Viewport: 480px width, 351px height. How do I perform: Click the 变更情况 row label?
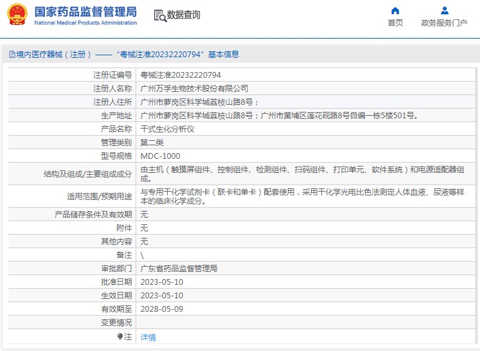[x=116, y=322]
